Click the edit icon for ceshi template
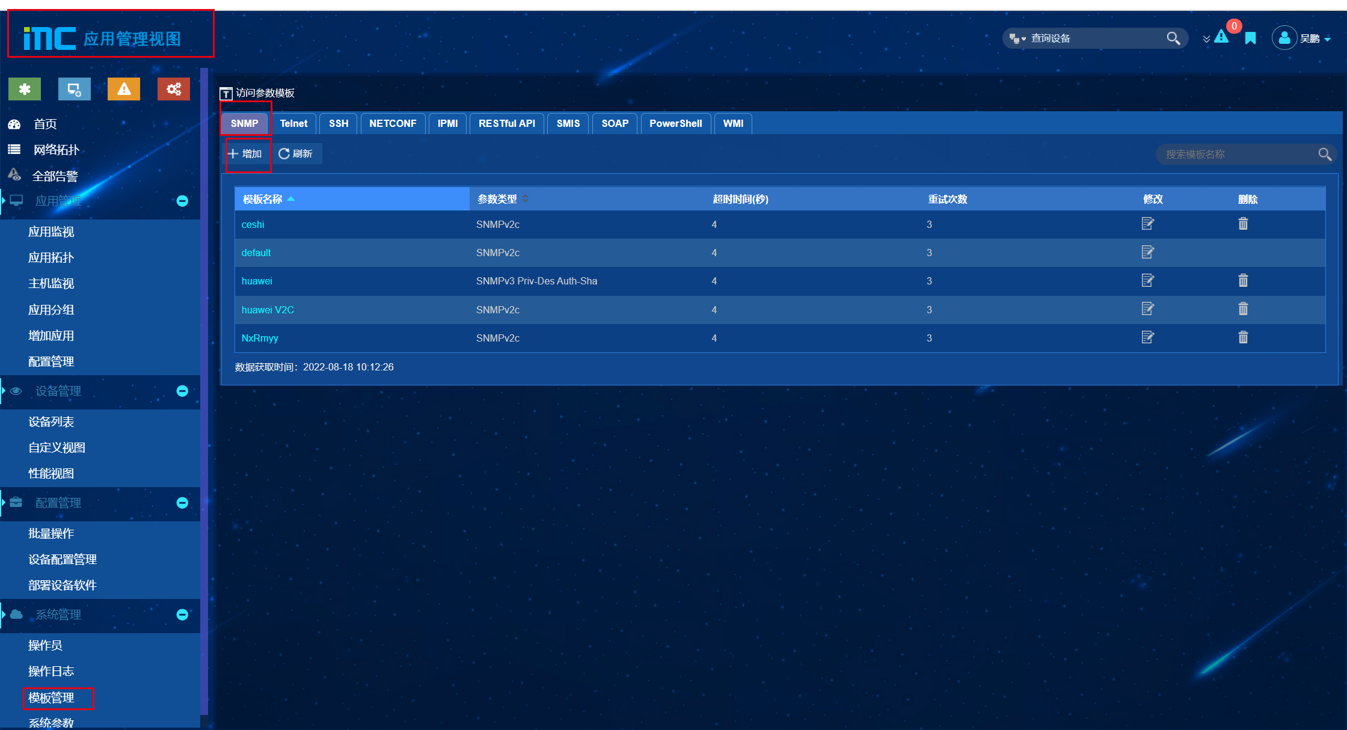 [x=1147, y=224]
